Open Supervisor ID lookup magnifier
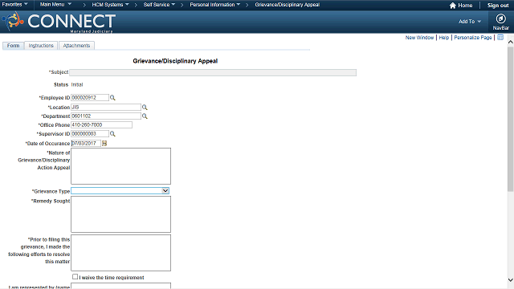Viewport: 514px width, 289px height. tap(112, 134)
